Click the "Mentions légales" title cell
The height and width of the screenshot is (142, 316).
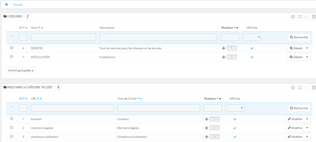128,128
